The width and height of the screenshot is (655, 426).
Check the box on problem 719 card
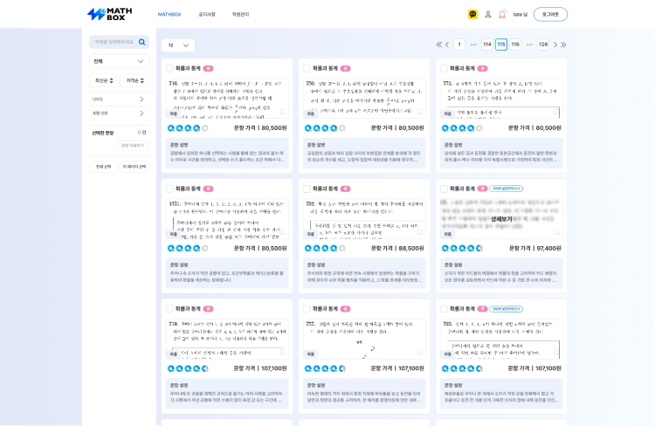(169, 309)
